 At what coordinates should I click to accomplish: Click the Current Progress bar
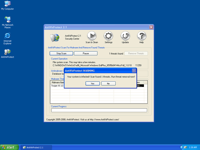click(x=99, y=110)
